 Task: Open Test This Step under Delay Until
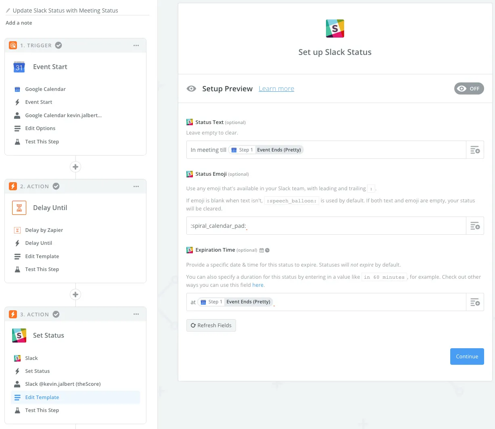[75, 269]
